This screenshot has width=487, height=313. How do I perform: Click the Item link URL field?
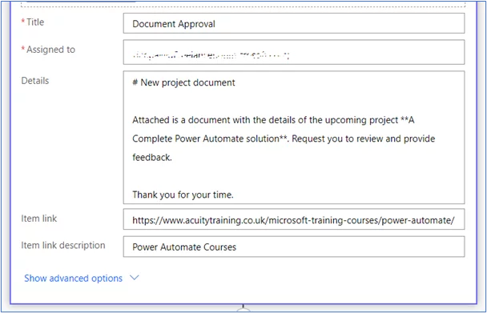click(294, 219)
